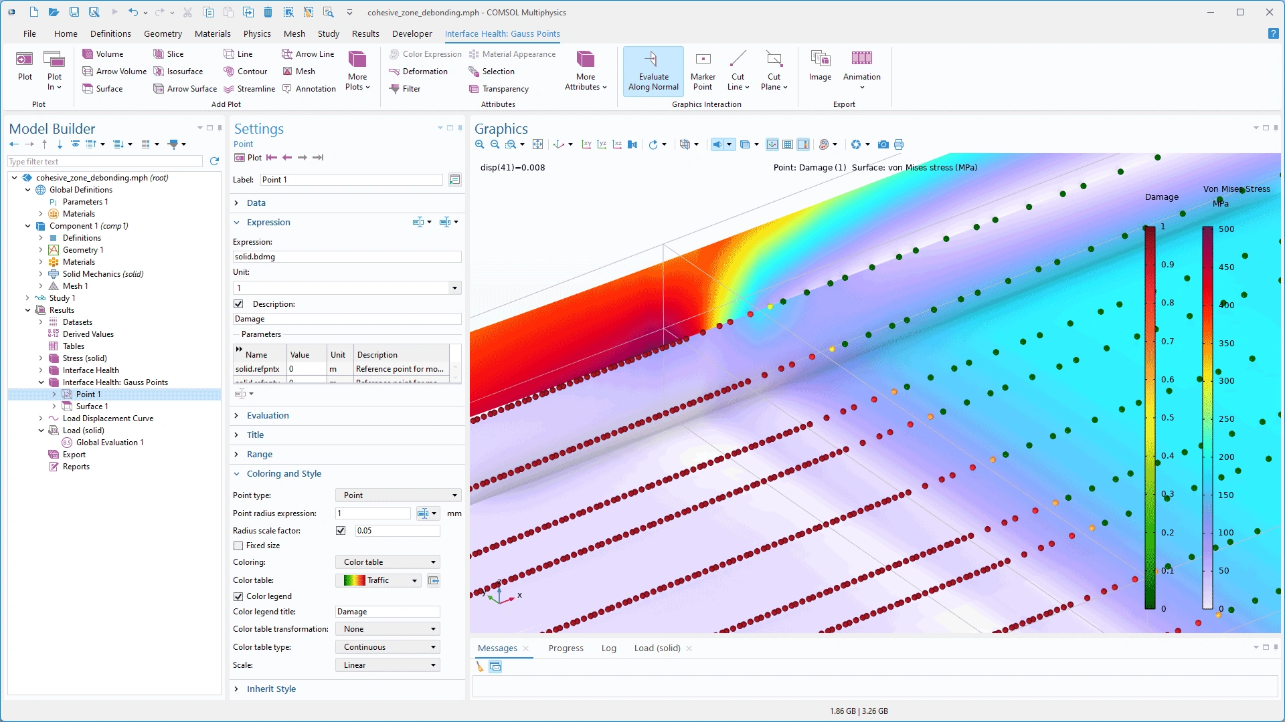Click zoom in icon in Graphics toolbar

tap(479, 144)
